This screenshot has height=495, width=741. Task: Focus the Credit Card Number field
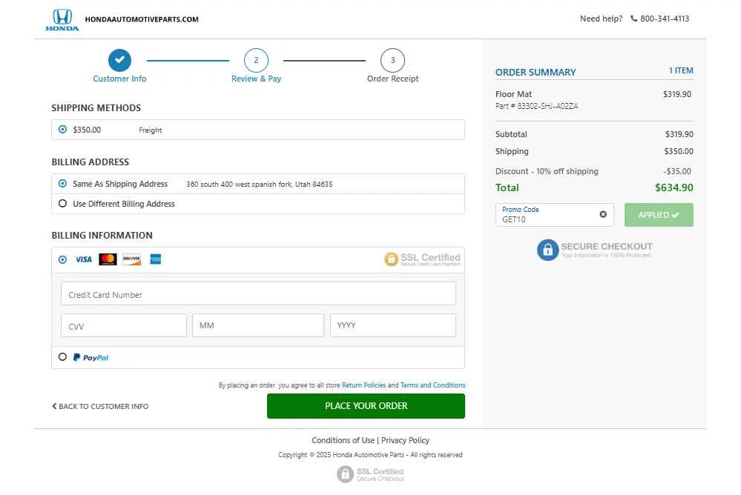point(259,293)
